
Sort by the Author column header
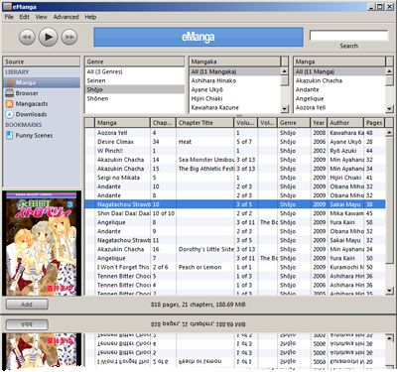click(x=345, y=123)
